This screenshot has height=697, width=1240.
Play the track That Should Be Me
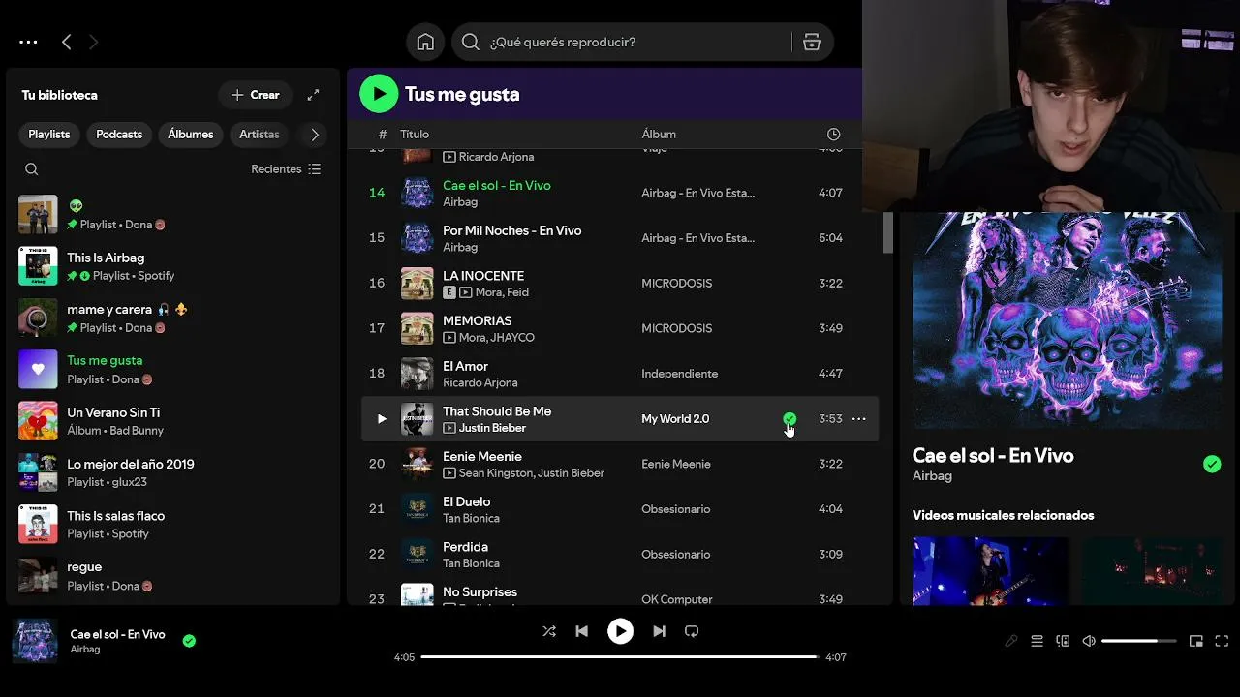tap(381, 419)
